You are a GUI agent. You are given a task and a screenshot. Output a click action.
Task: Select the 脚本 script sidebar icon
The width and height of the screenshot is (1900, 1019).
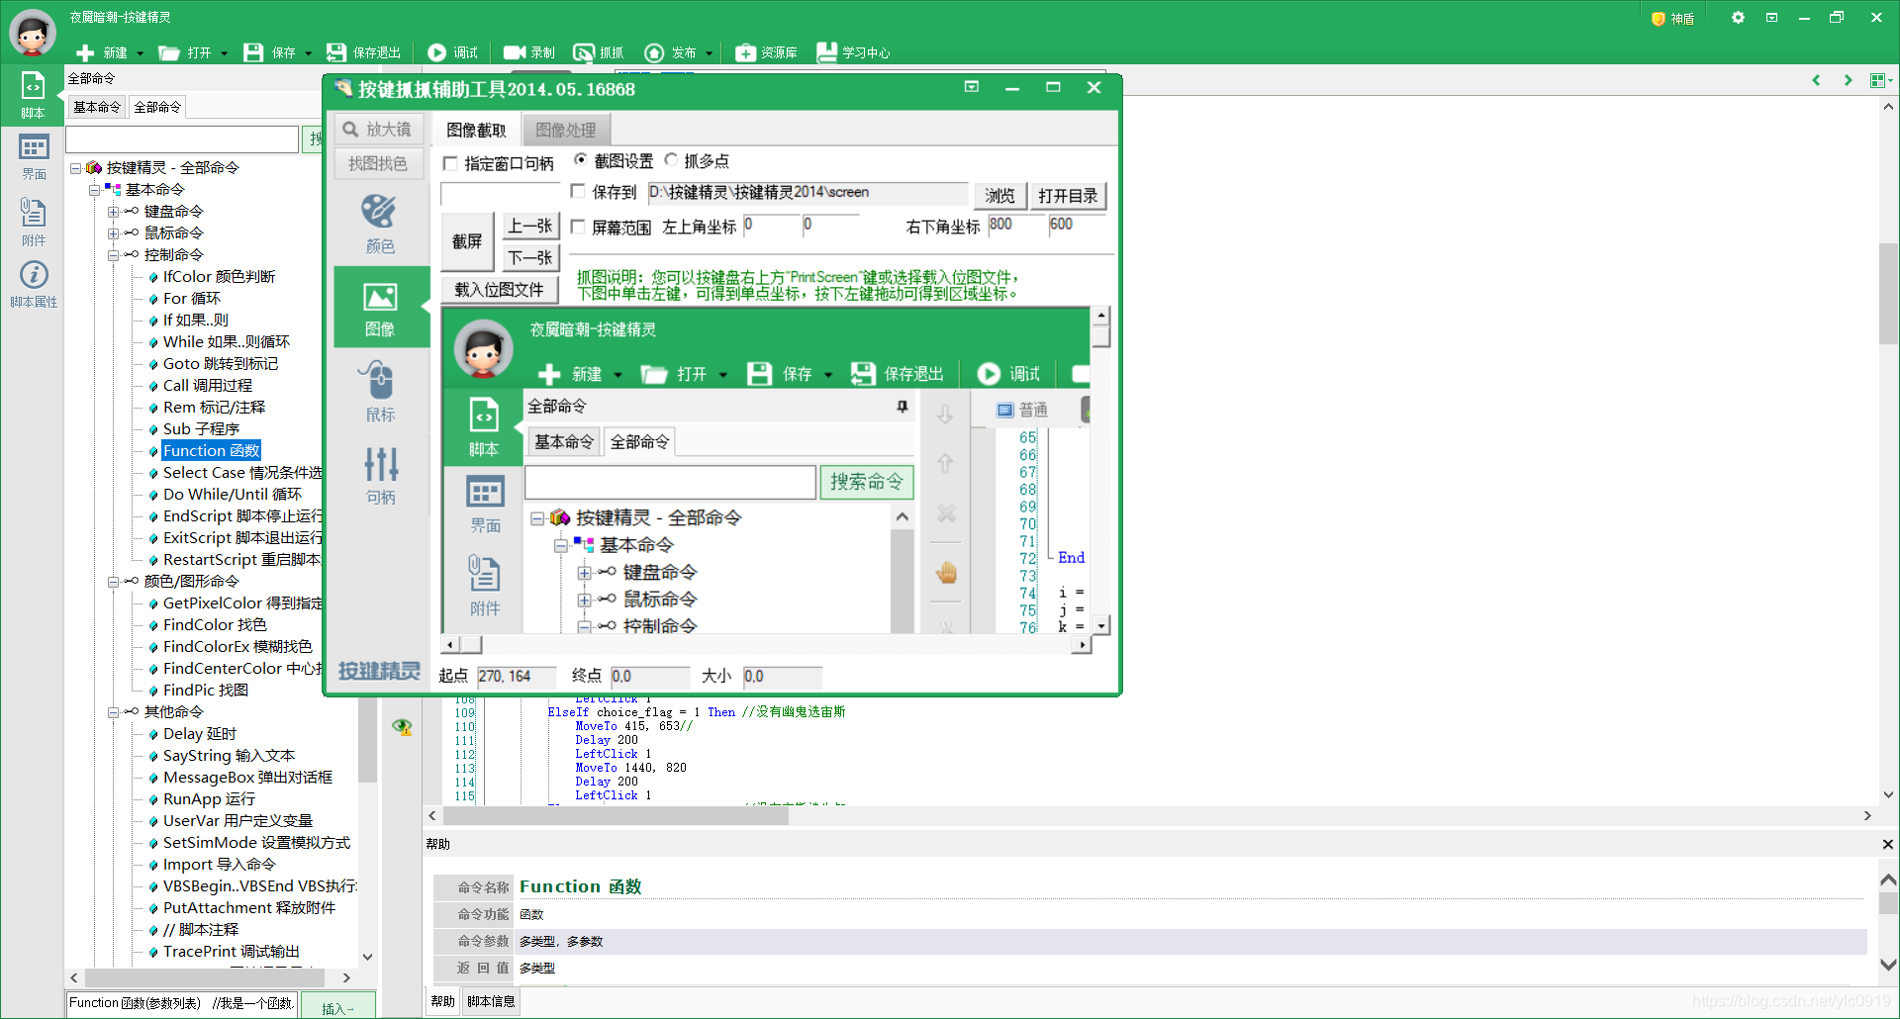click(33, 95)
